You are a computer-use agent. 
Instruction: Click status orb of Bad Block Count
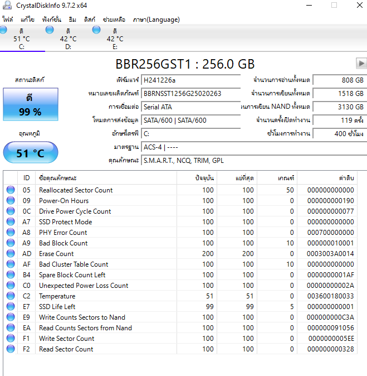[x=11, y=243]
